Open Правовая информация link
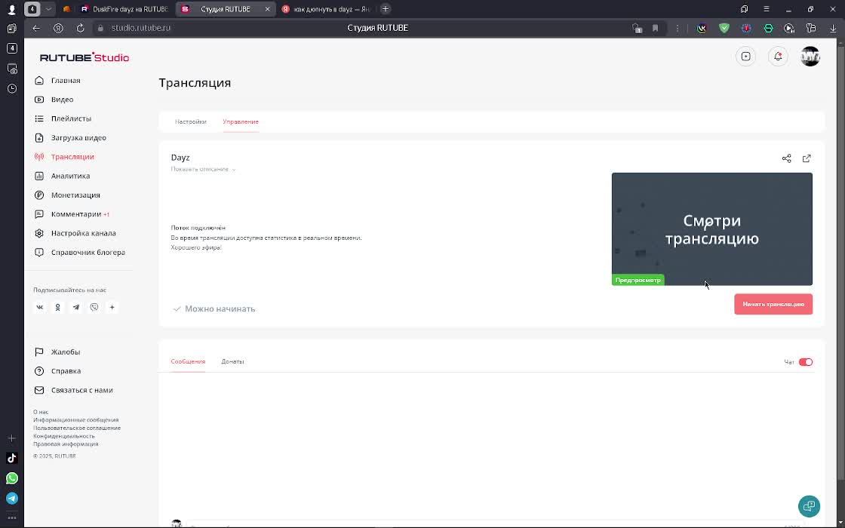Screen dimensions: 845x528 (66, 444)
